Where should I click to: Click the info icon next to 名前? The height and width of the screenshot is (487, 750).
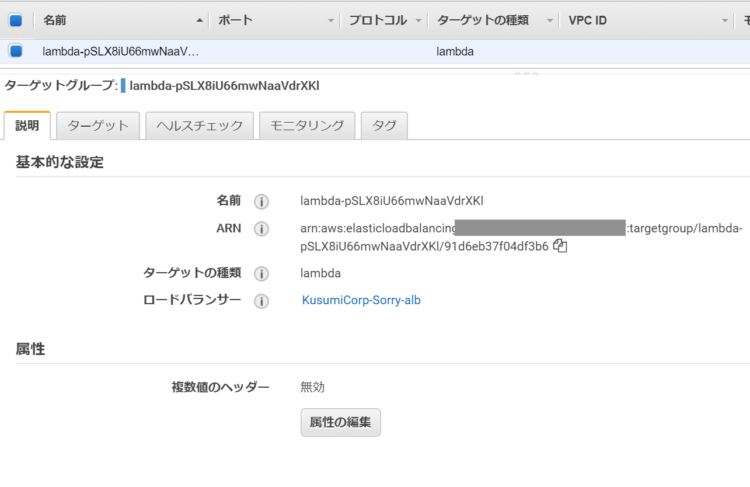(261, 201)
